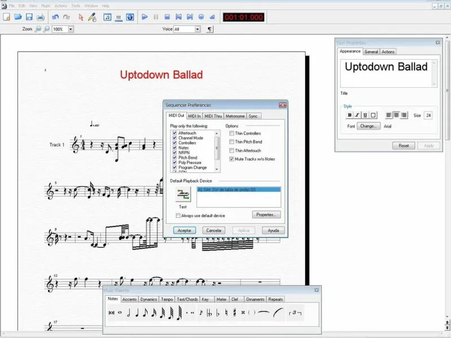Zoom in with the second magnifier icon

[46, 29]
